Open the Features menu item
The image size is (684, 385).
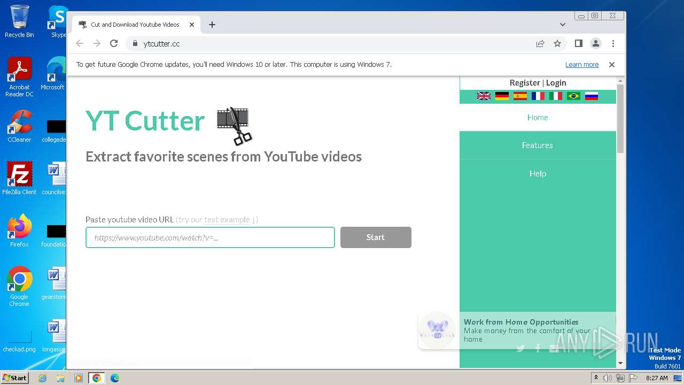point(538,145)
